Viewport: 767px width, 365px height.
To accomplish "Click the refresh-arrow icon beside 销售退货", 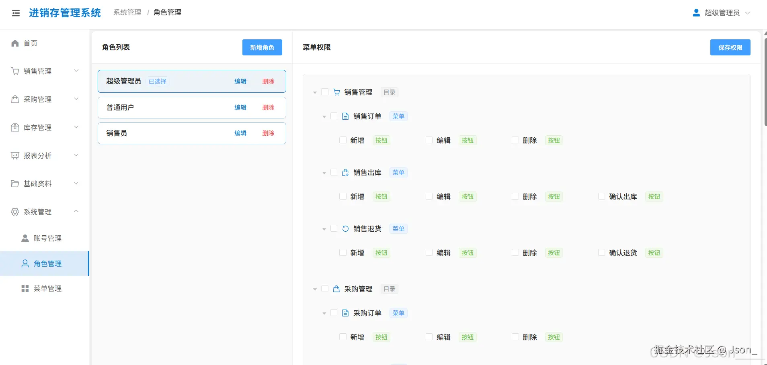I will pos(345,229).
